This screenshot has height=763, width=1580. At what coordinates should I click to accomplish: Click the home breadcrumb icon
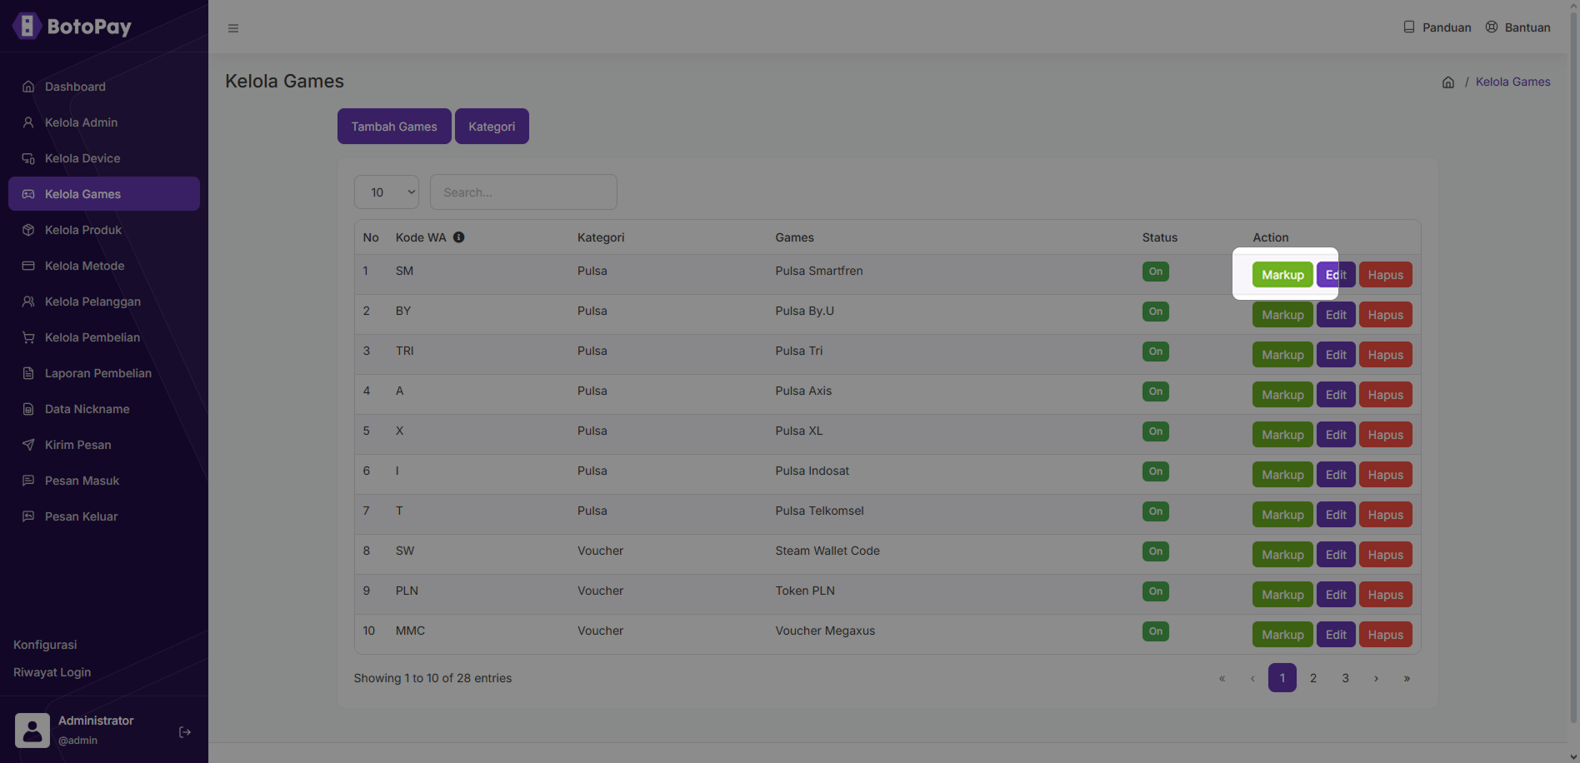click(x=1448, y=82)
